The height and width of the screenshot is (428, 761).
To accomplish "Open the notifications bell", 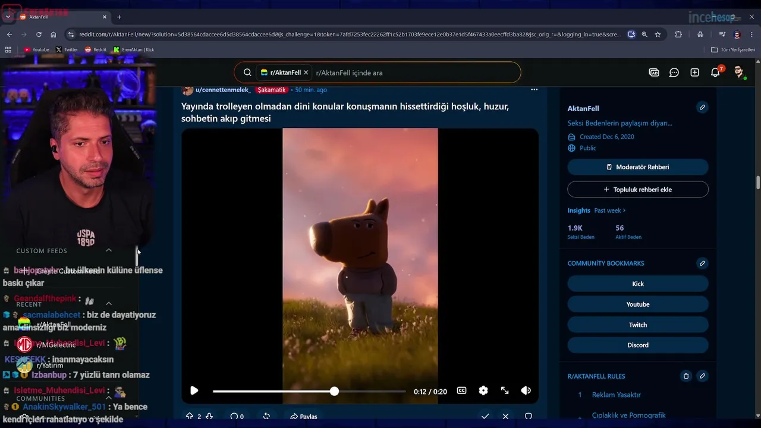I will (x=715, y=73).
